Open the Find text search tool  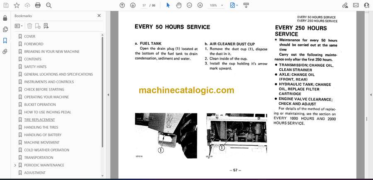49,5
